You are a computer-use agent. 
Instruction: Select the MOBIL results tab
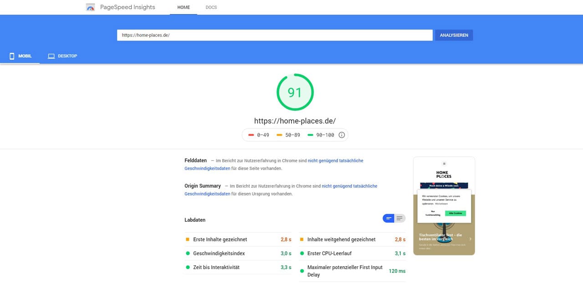(x=20, y=56)
